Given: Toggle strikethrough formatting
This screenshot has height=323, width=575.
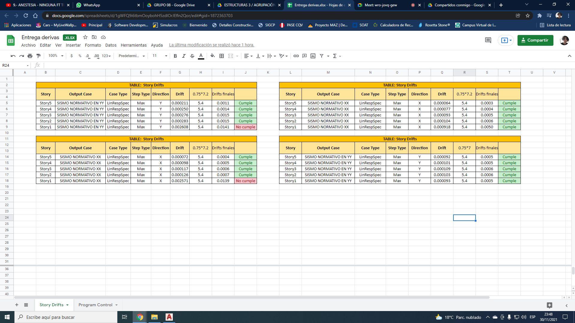Looking at the screenshot, I should 192,56.
